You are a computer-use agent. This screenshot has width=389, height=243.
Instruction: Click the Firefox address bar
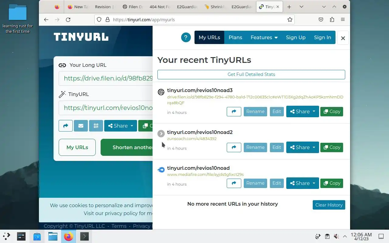coord(194,19)
